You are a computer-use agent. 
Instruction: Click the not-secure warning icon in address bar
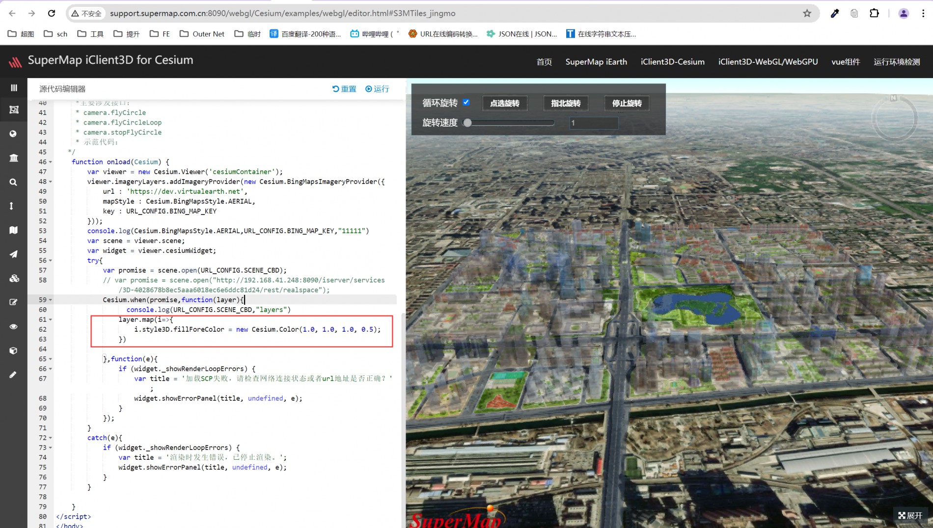75,13
